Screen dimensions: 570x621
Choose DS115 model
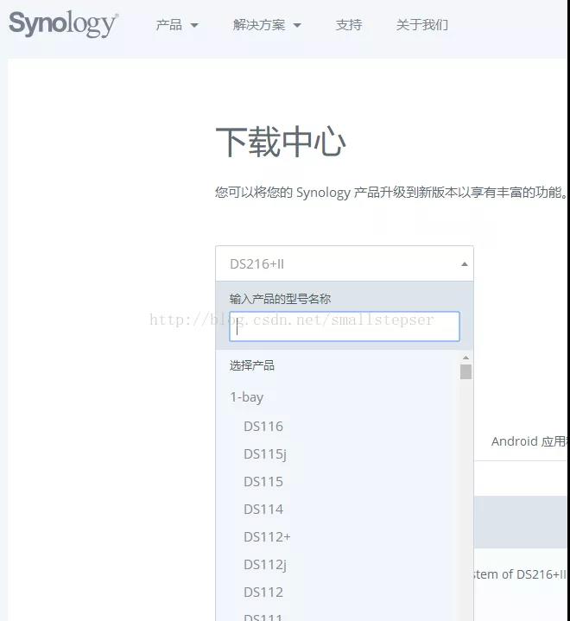click(x=263, y=482)
